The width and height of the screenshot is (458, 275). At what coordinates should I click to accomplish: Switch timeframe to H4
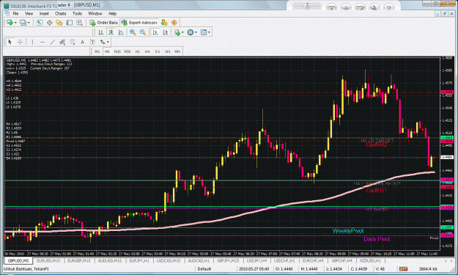tap(147, 51)
